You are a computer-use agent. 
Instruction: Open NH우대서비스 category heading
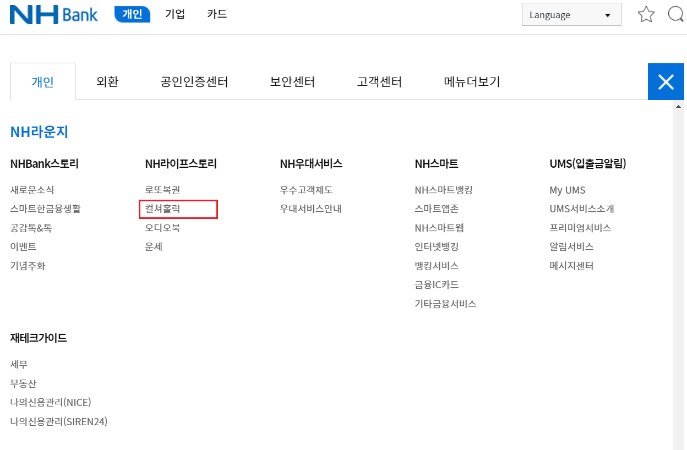(311, 163)
